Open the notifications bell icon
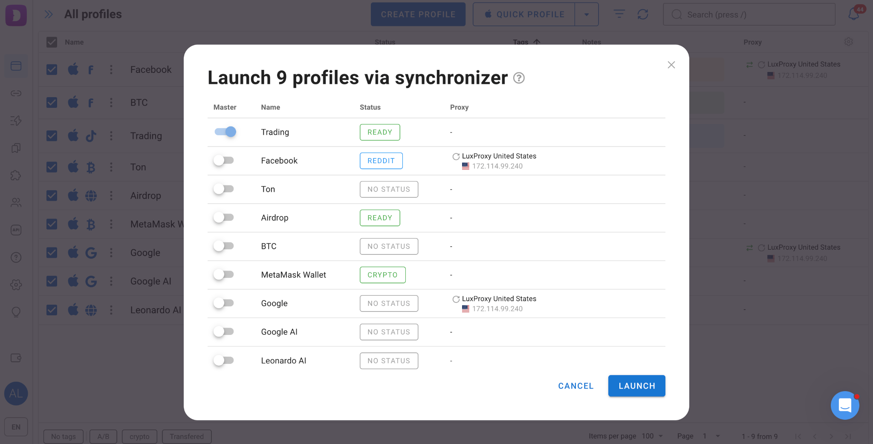873x444 pixels. 853,14
